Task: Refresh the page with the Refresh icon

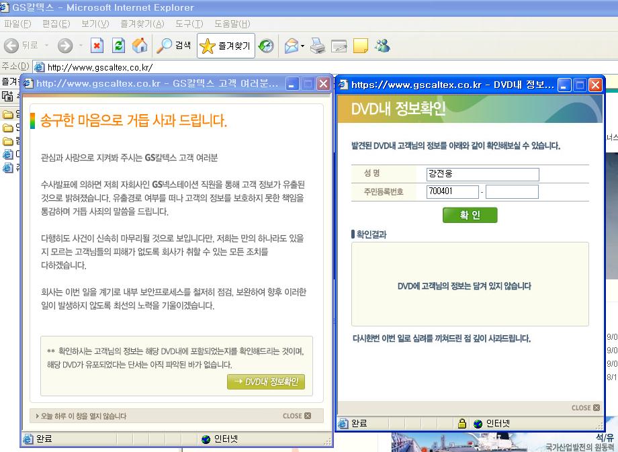Action: click(118, 46)
